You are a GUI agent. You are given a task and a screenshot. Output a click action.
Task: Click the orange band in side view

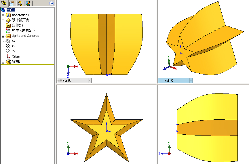207,128
